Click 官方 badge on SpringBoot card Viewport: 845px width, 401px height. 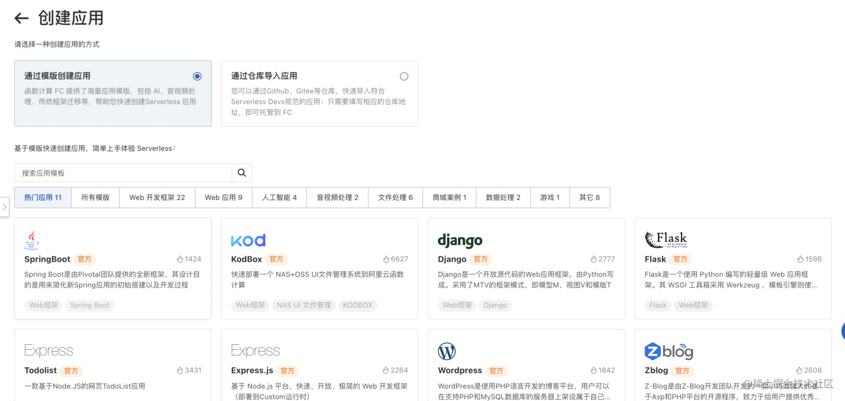click(x=84, y=259)
